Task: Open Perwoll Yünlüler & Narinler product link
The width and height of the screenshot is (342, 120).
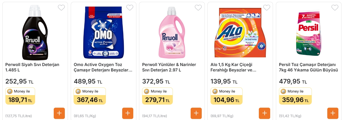Action: point(169,67)
